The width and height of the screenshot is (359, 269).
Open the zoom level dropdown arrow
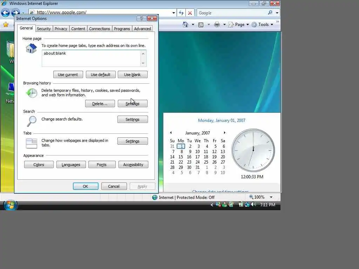pos(271,197)
